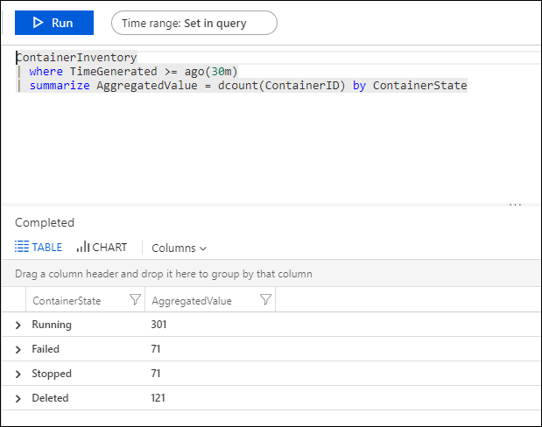Image resolution: width=542 pixels, height=427 pixels.
Task: Select the Running cell value 301
Action: 158,325
